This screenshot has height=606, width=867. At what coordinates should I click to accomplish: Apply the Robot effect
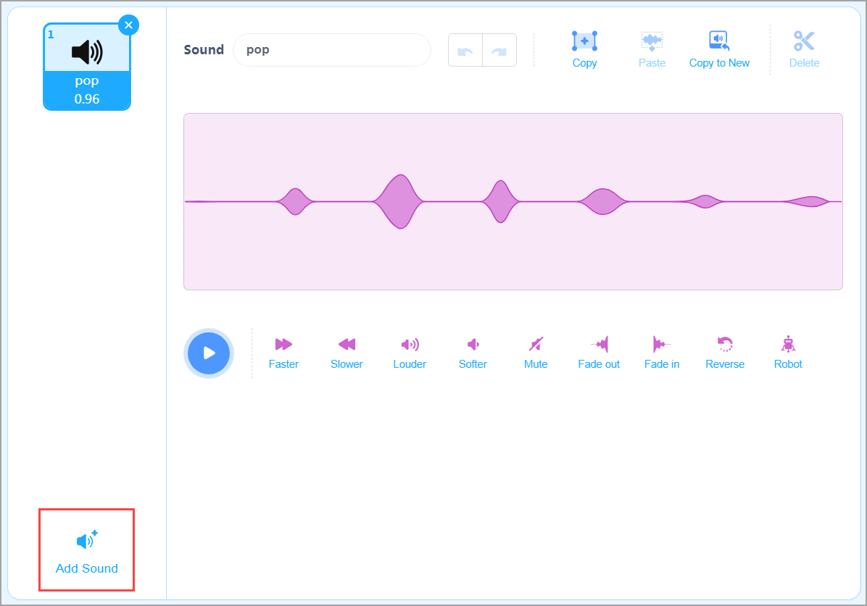click(x=787, y=353)
